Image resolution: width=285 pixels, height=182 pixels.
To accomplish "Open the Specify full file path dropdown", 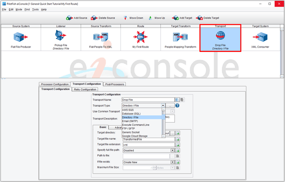I will tap(172, 151).
